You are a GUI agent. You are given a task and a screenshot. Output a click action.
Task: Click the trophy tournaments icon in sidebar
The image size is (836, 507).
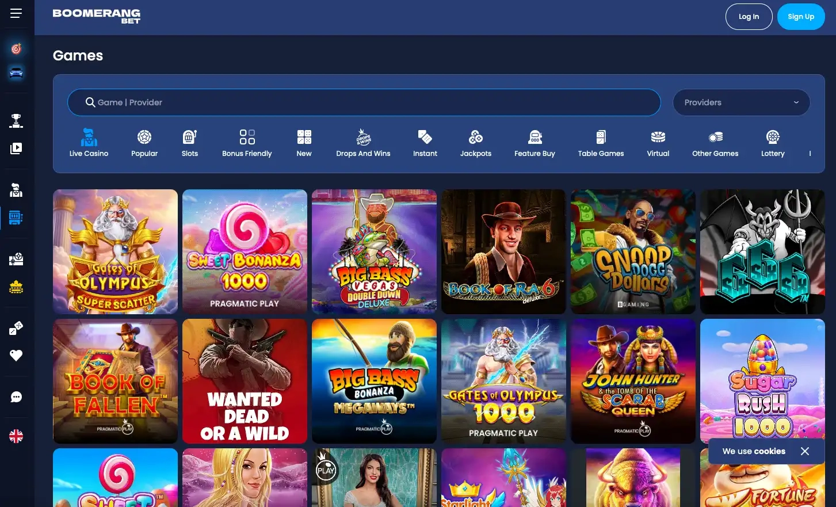(16, 120)
